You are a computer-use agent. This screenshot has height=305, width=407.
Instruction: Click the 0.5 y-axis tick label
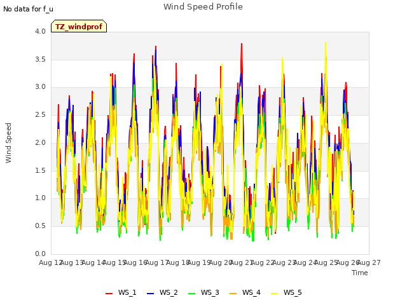(40, 226)
